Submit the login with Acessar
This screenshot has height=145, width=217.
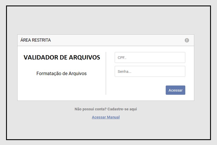175,90
